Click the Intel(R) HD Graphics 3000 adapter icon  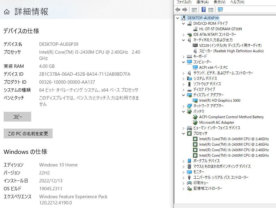click(195, 100)
